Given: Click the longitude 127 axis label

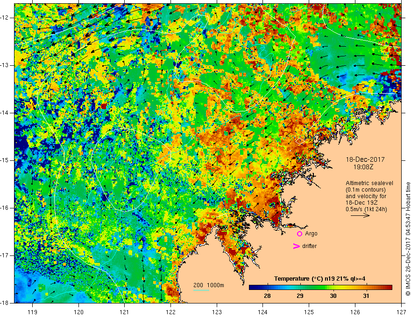Looking at the screenshot, I should point(401,312).
